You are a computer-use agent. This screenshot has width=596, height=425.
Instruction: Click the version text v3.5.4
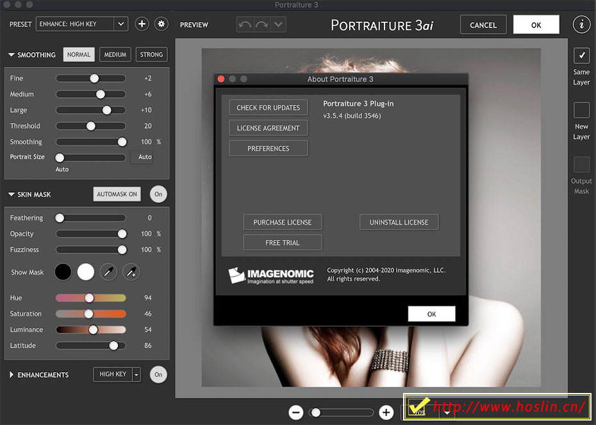click(x=352, y=116)
